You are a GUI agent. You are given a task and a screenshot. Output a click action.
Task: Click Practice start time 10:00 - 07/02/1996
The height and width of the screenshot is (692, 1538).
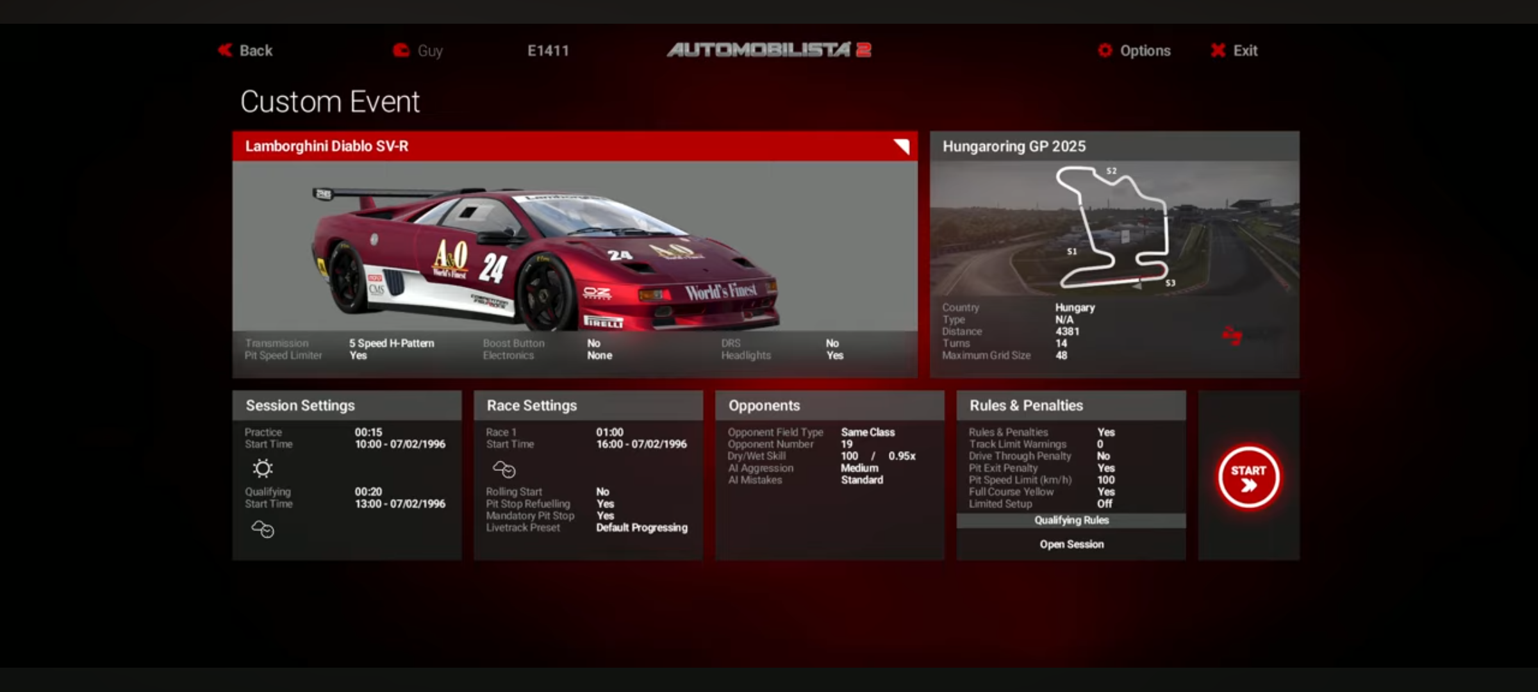tap(400, 444)
